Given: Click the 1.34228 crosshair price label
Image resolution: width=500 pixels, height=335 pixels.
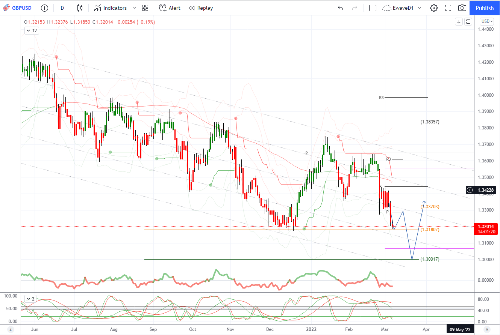Looking at the screenshot, I should point(485,190).
